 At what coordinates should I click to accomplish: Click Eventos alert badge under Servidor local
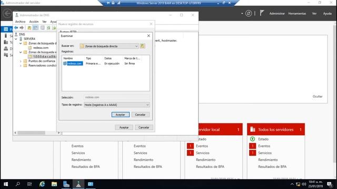point(190,146)
